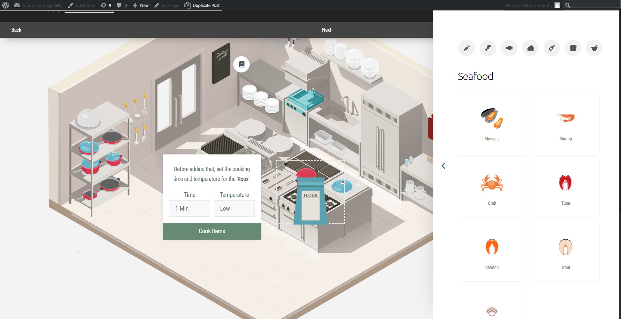Open the recipe book icon
Image resolution: width=621 pixels, height=319 pixels.
241,64
